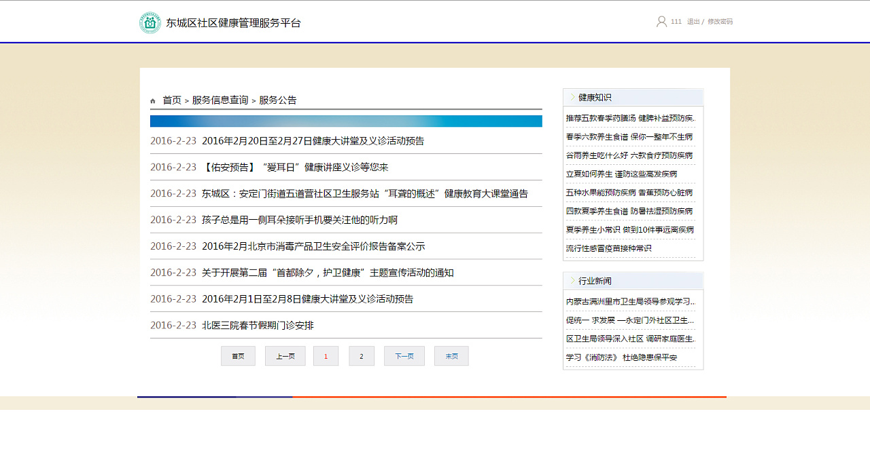Click platform title 东城区社区健康管理服务平台
This screenshot has width=870, height=464.
[x=233, y=23]
